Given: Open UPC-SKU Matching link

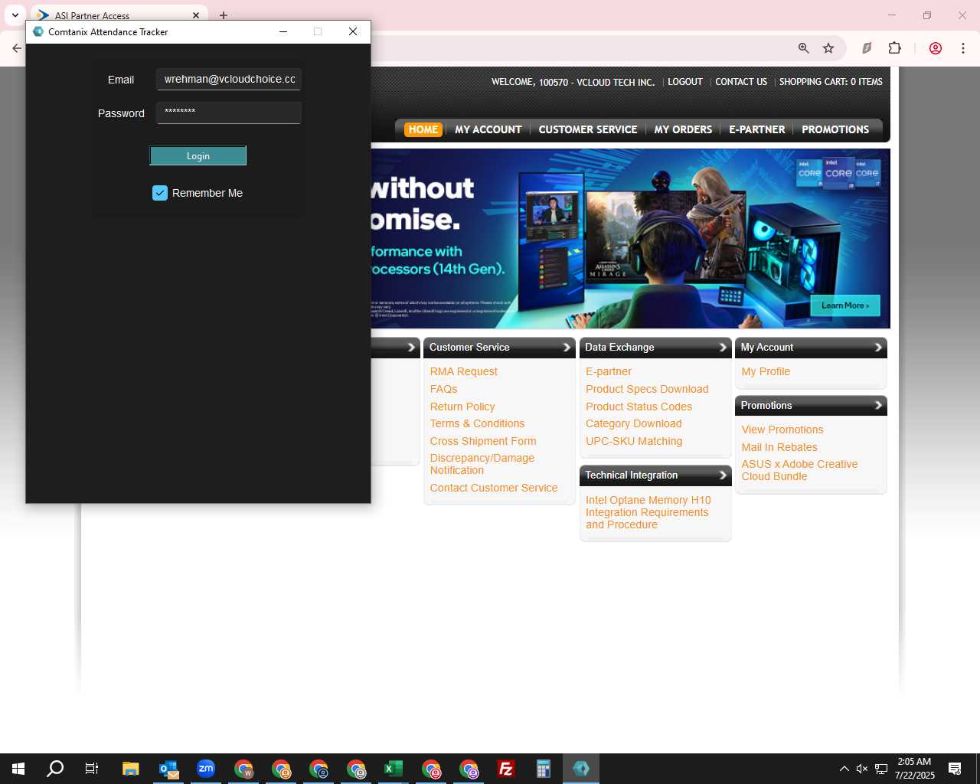Looking at the screenshot, I should (634, 441).
